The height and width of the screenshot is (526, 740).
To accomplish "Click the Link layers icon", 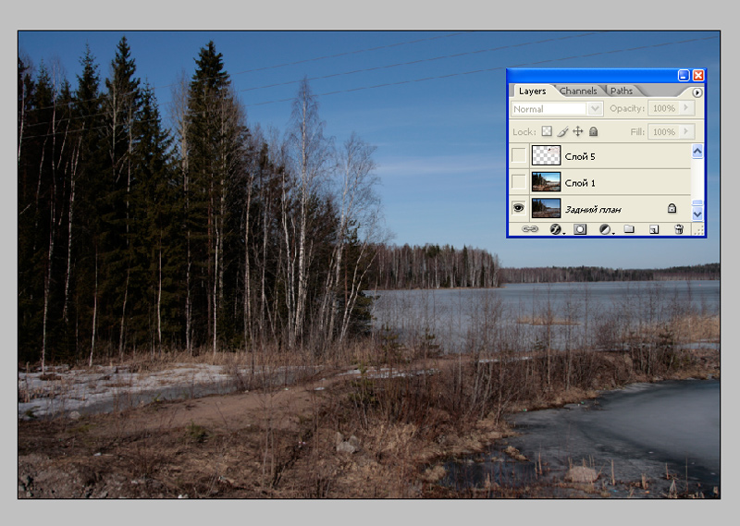I will [x=529, y=229].
